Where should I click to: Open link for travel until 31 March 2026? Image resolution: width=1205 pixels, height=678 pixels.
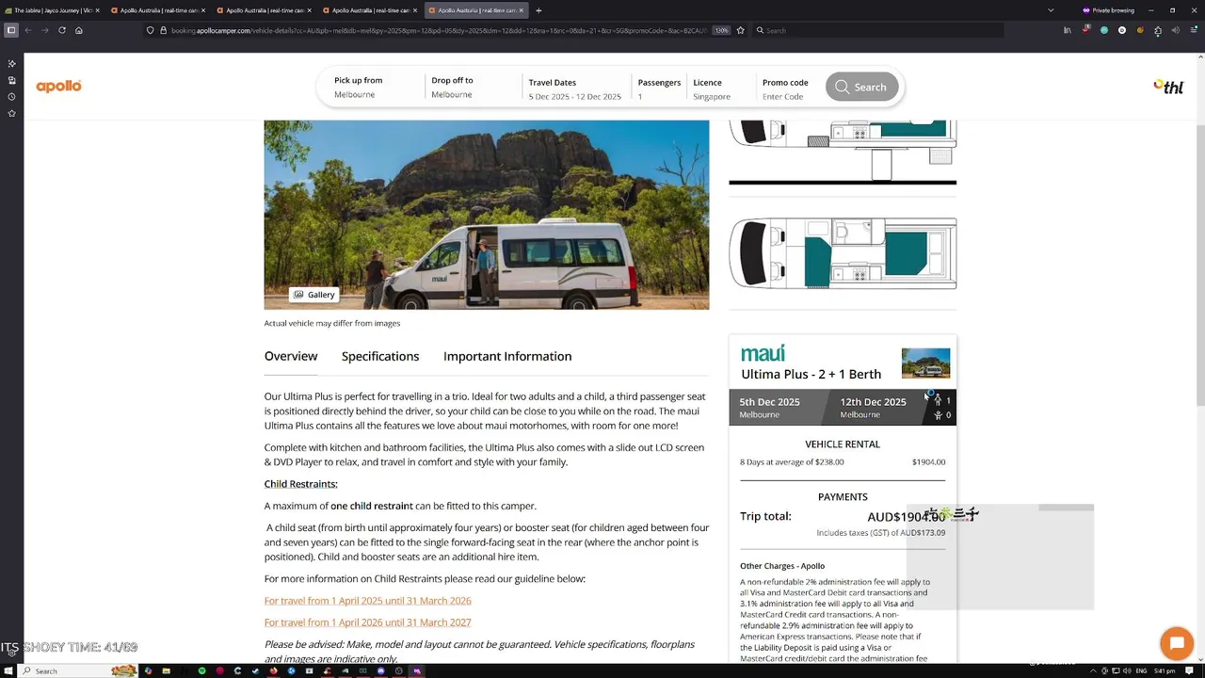tap(368, 601)
